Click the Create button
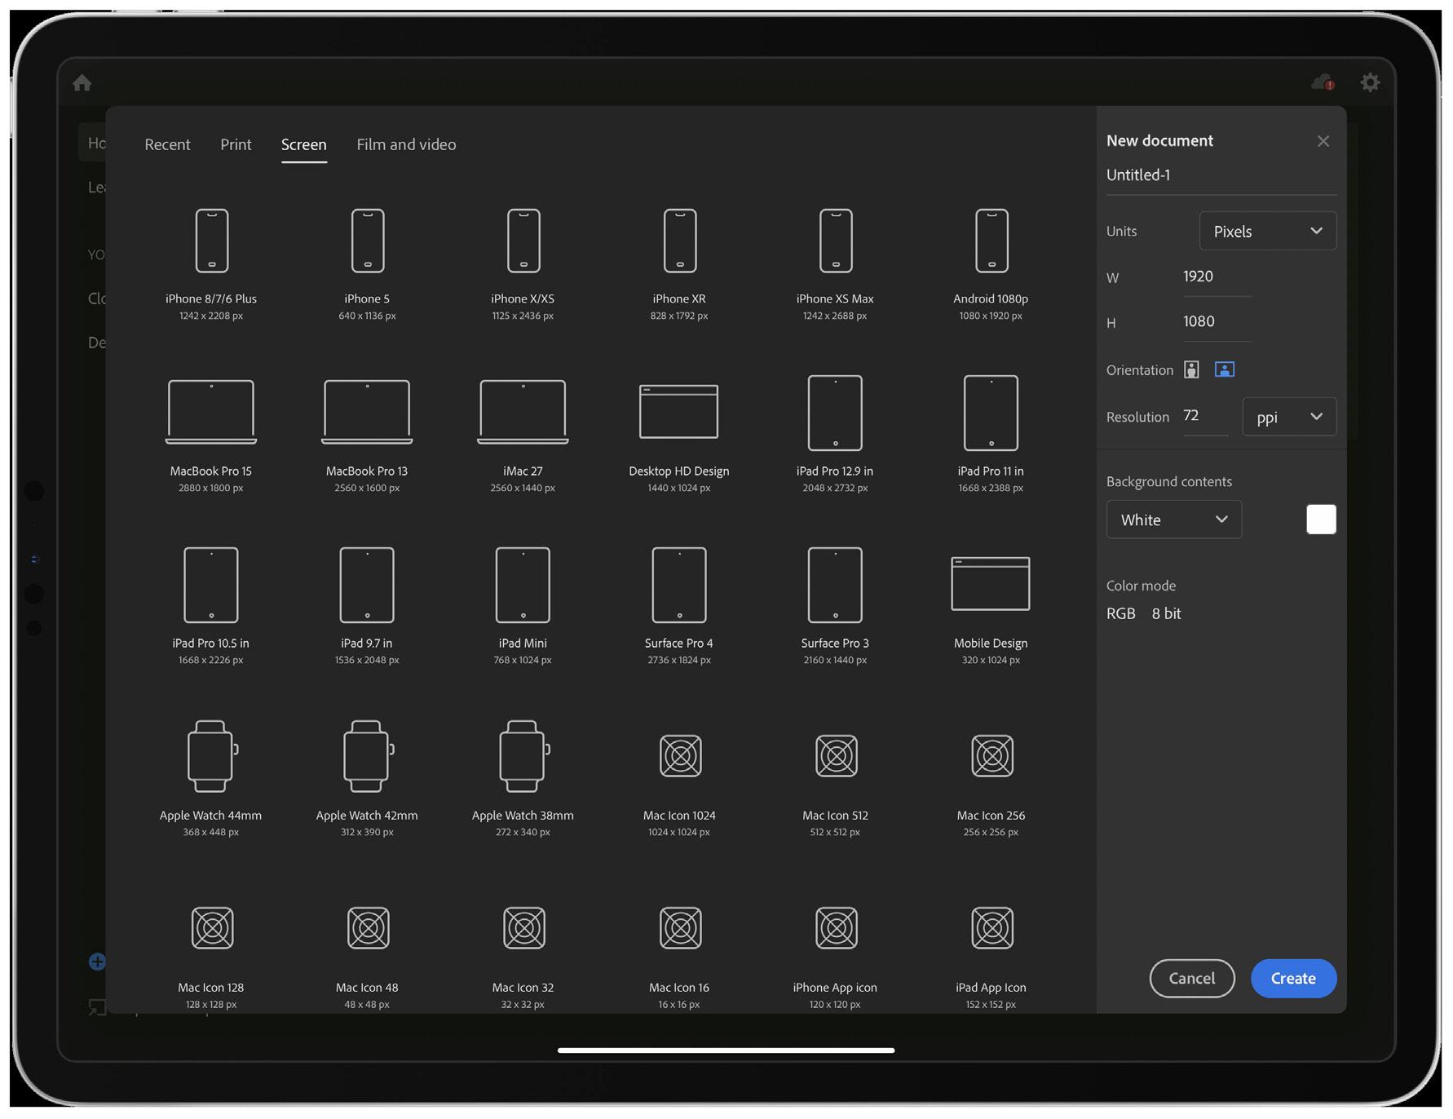 (x=1293, y=978)
